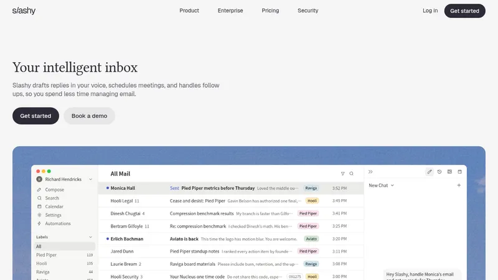Click Richard Hendricks avatar
Viewport: 498px width, 280px height.
pyautogui.click(x=39, y=179)
